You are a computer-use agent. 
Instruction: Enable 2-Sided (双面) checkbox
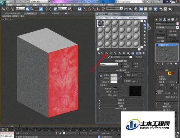pyautogui.click(x=133, y=64)
